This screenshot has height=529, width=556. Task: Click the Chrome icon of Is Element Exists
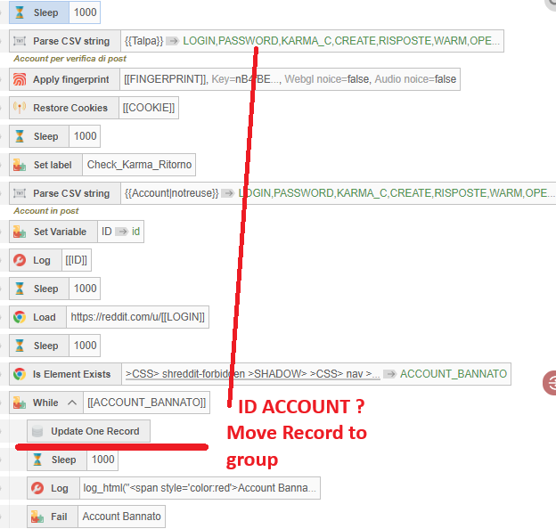click(x=20, y=374)
